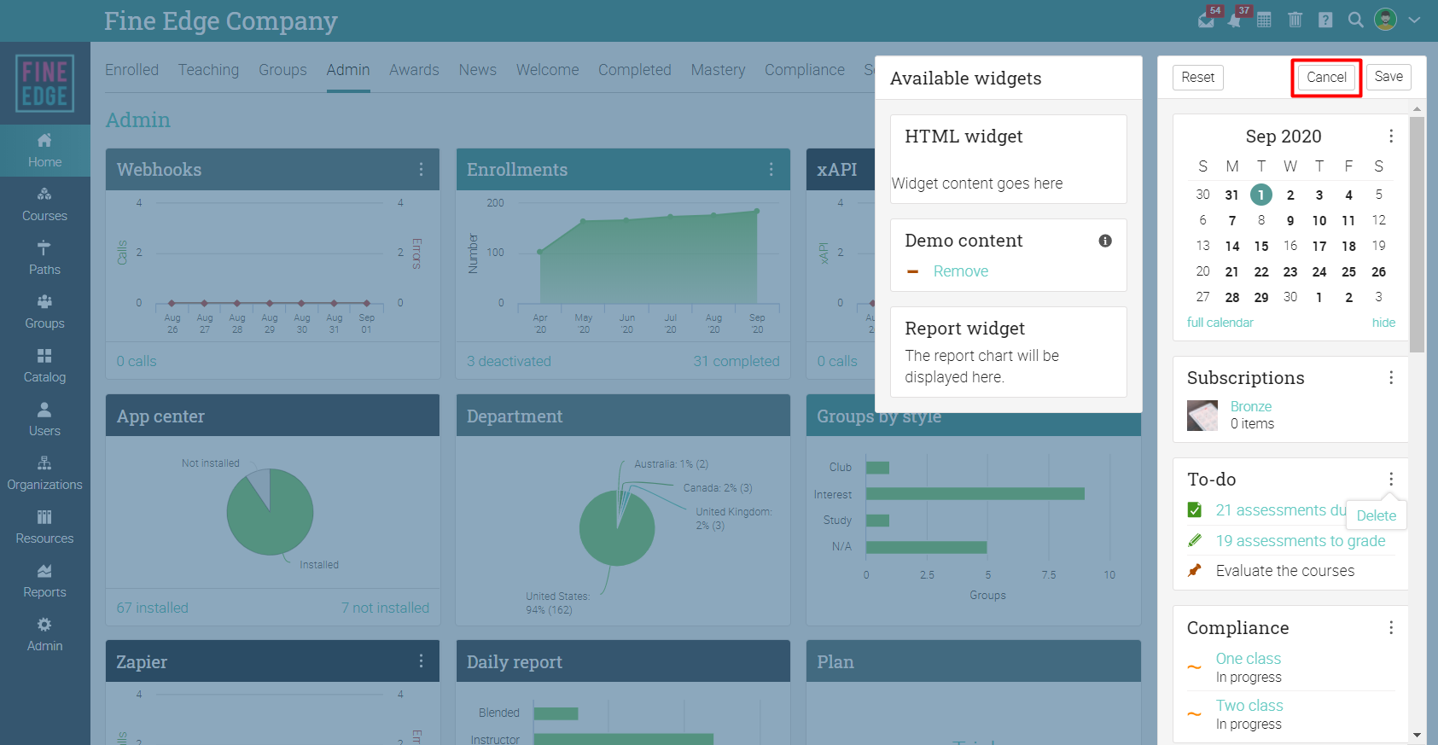This screenshot has height=745, width=1438.
Task: Toggle the 21 assessments due checkbox
Action: coord(1195,510)
